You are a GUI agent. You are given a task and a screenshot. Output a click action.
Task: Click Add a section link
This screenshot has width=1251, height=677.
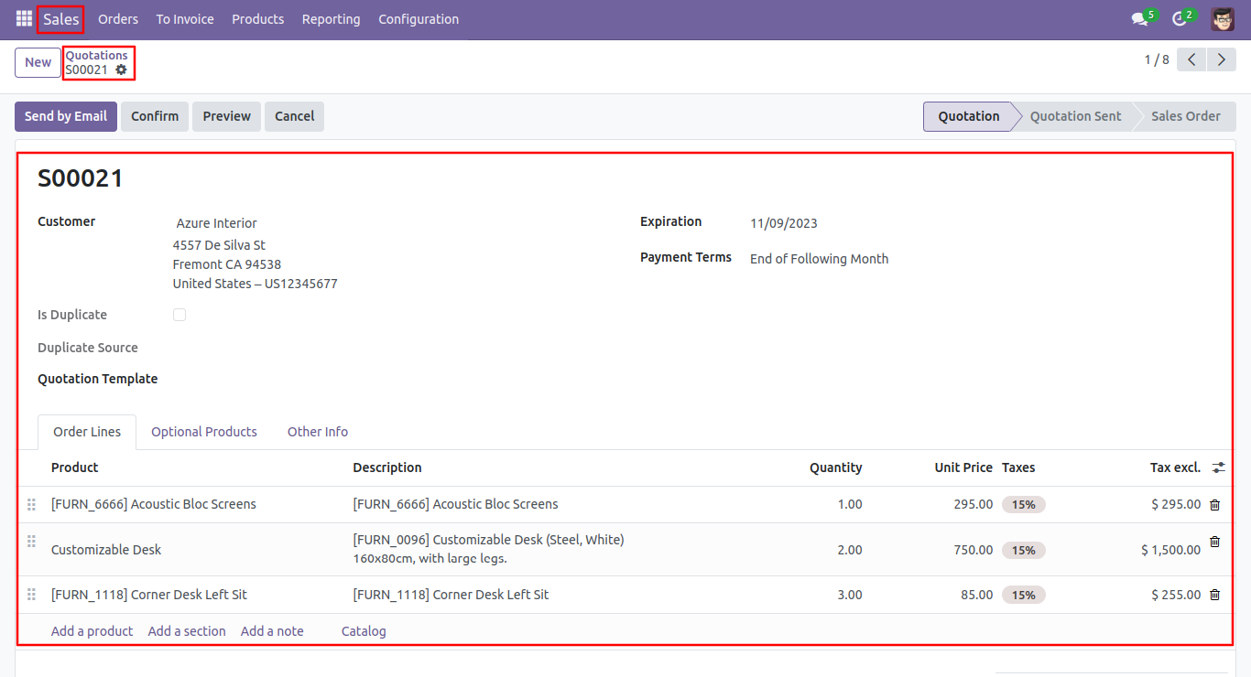coord(187,631)
